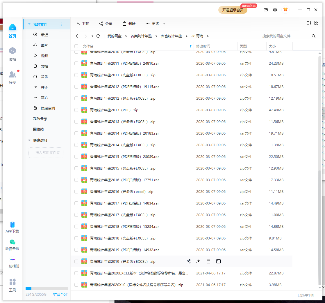Expand breadcrumb arrow after 28.青海

pos(208,36)
